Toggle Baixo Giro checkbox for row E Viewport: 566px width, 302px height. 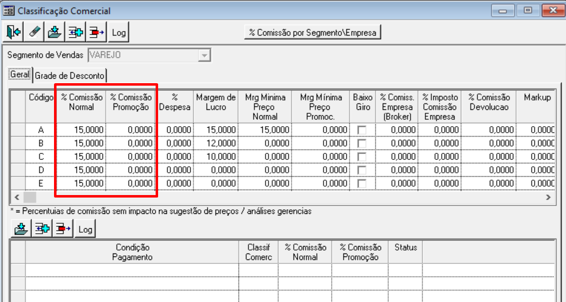pyautogui.click(x=361, y=183)
